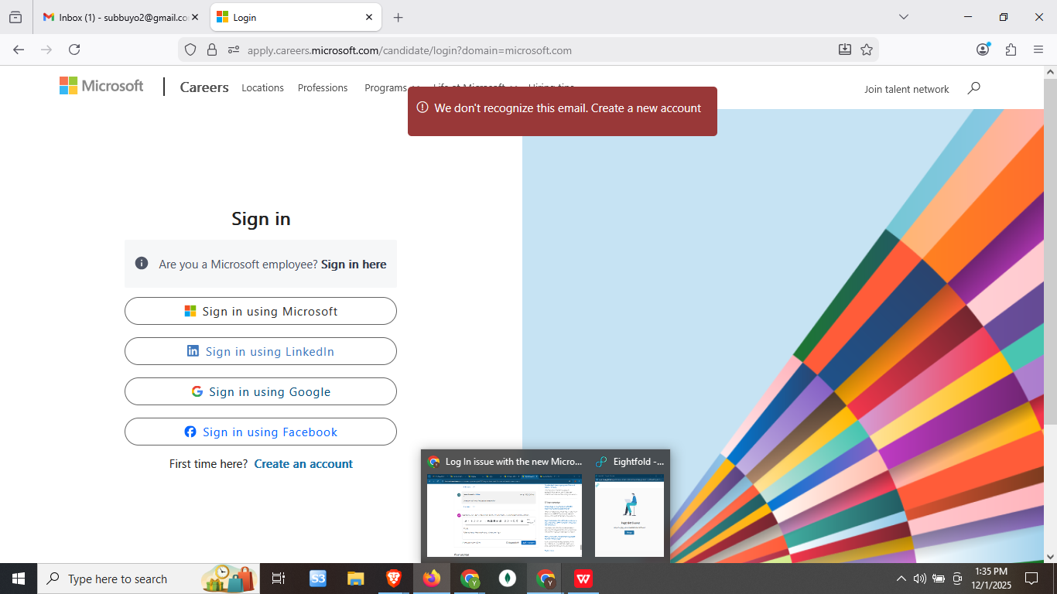
Task: Open the browser extensions puzzle icon
Action: click(x=1011, y=49)
